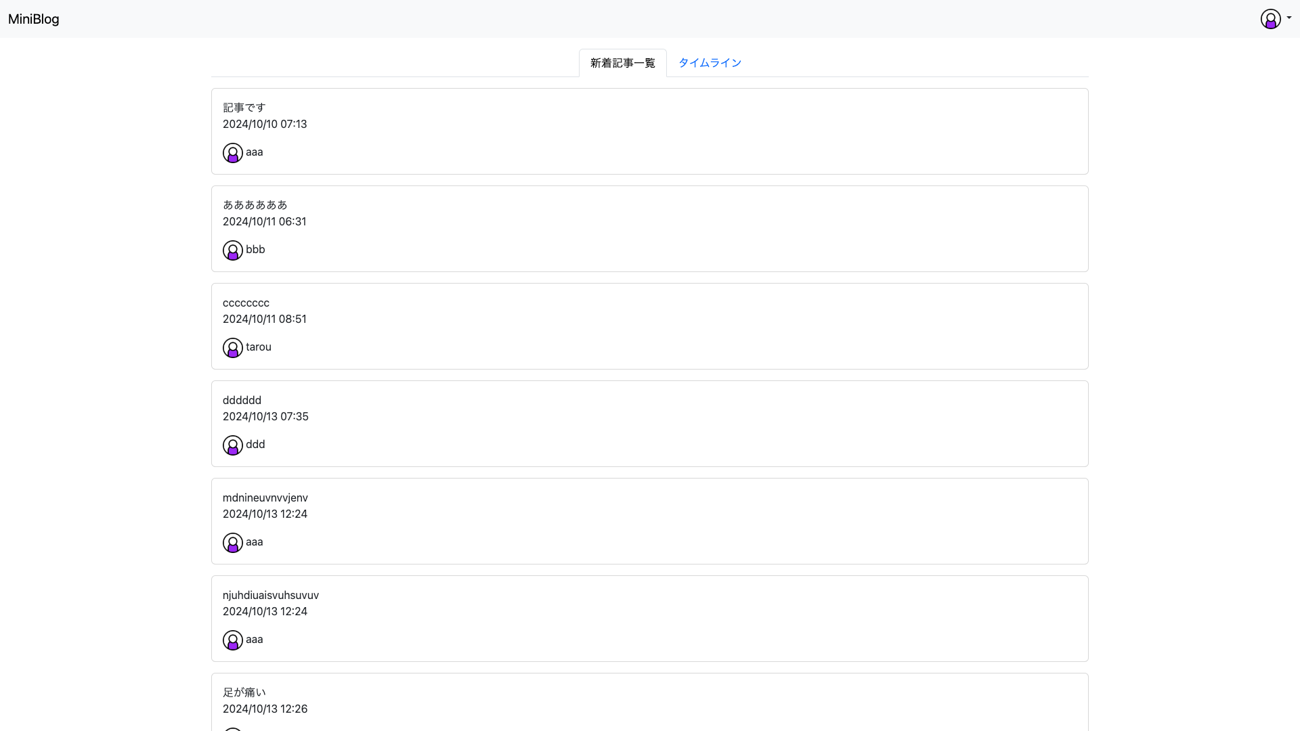Click tarou's avatar icon

[x=232, y=348]
